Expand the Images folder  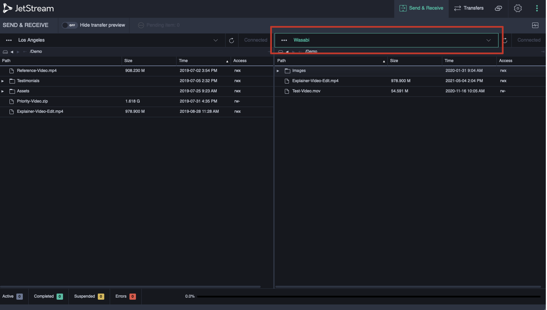tap(278, 71)
